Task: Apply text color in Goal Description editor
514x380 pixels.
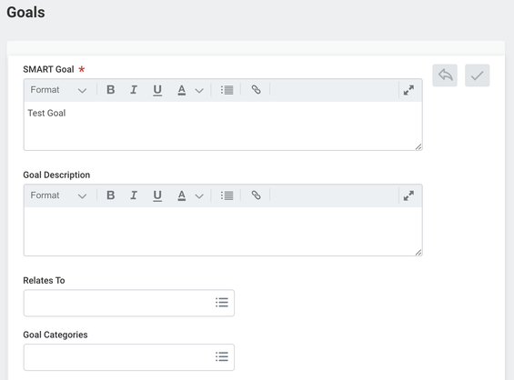Action: (182, 195)
